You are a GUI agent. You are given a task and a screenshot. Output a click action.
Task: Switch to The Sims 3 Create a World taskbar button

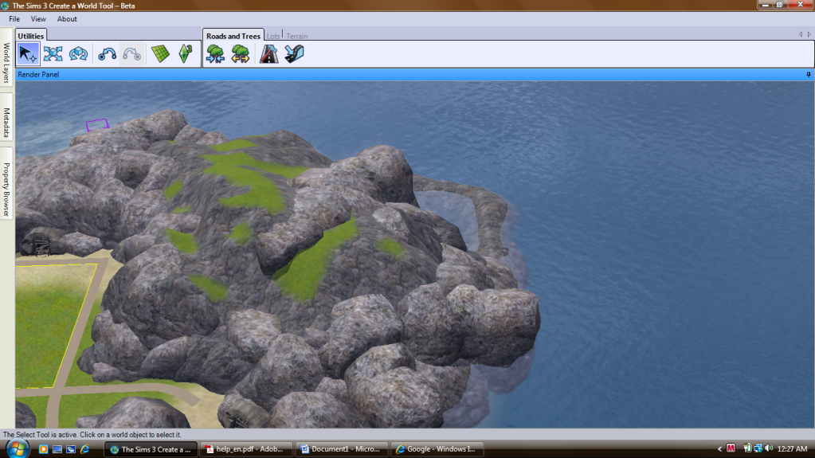(151, 449)
